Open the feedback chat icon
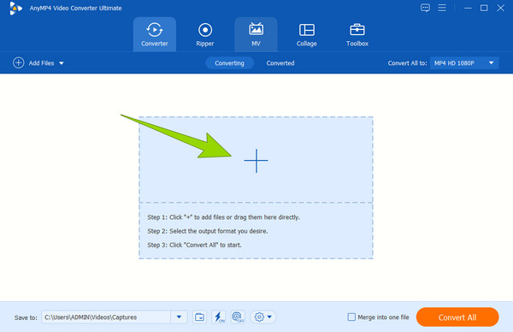 click(x=425, y=8)
